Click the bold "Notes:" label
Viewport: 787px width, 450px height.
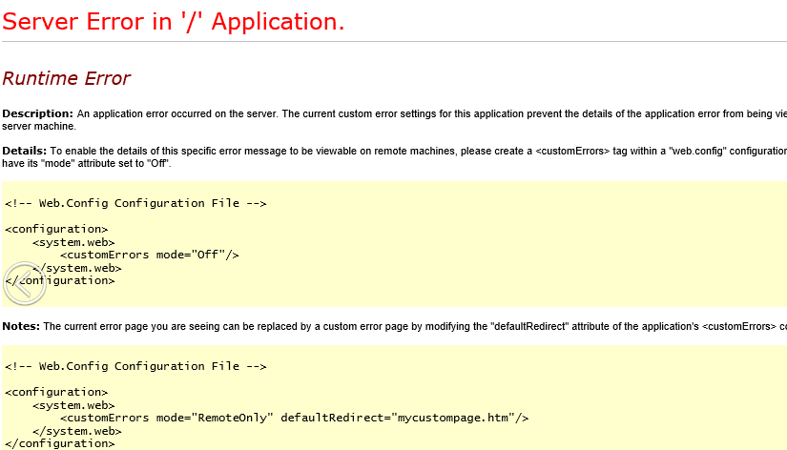tap(21, 326)
